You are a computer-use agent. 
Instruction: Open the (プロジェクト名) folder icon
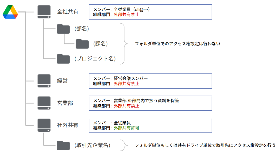point(63,59)
